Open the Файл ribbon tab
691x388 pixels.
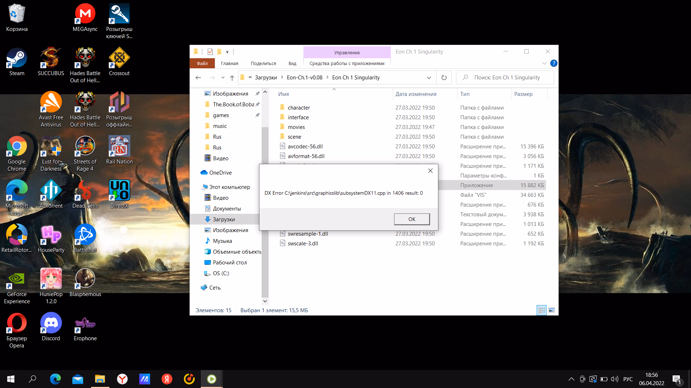pos(202,64)
